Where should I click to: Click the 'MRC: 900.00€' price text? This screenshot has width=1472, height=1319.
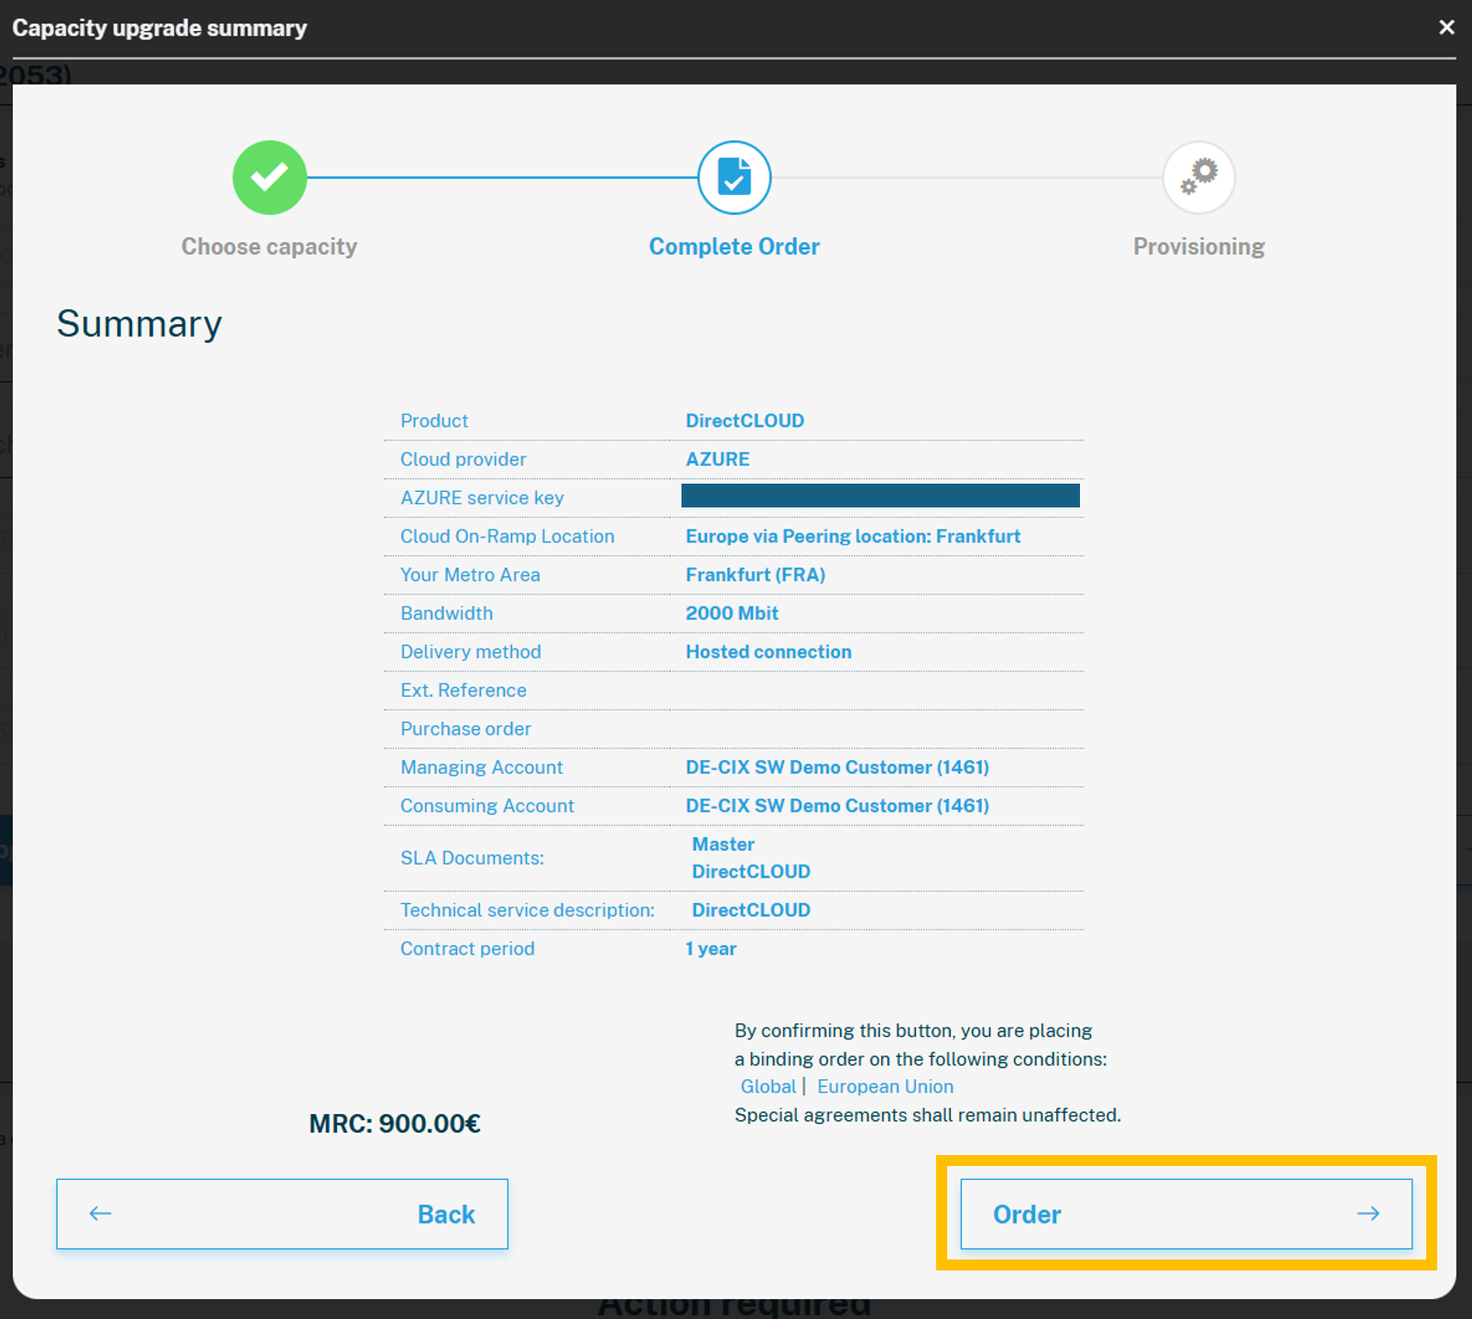[x=395, y=1124]
